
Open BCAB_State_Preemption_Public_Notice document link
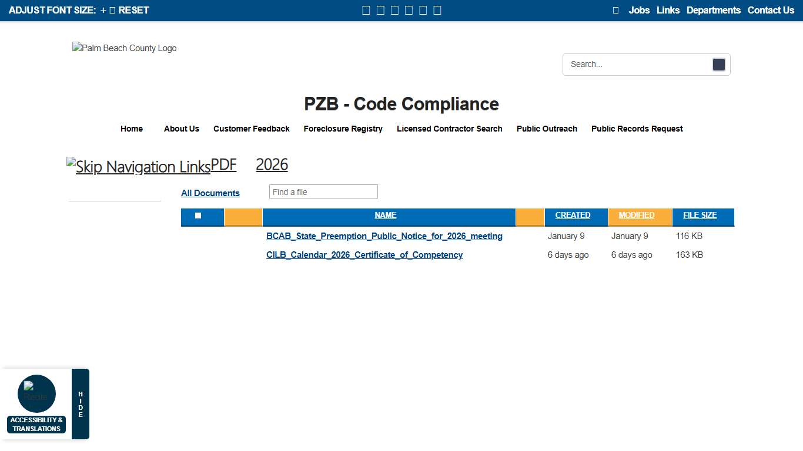[384, 236]
